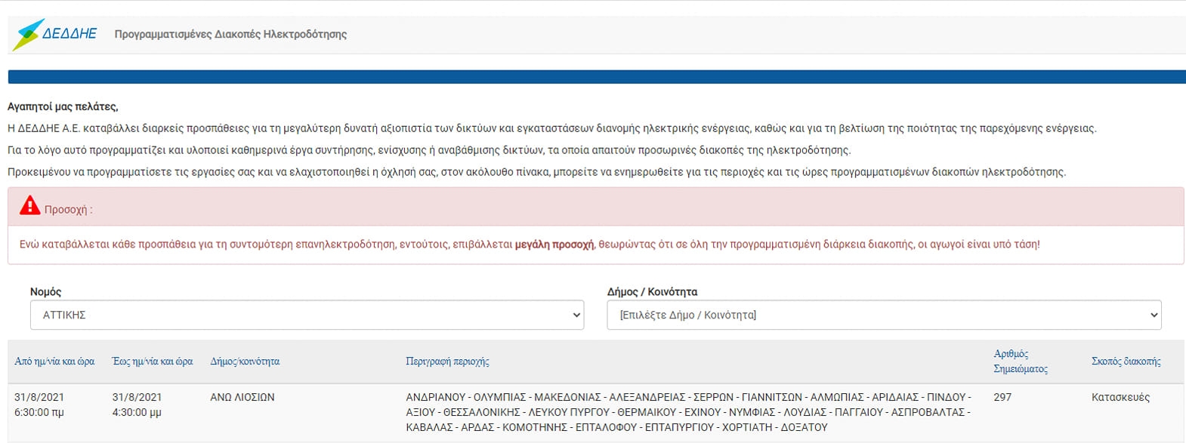Sort by Δήμος/κοινότητα column header
The height and width of the screenshot is (443, 1186).
[245, 361]
